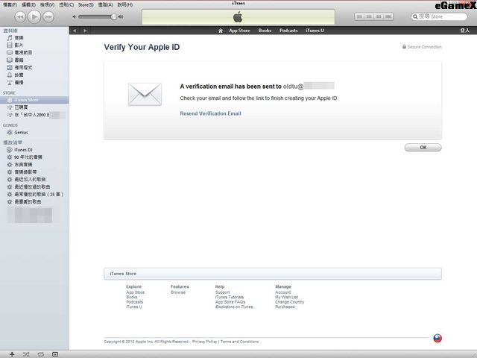Open My Wish List footer link
The width and height of the screenshot is (477, 358).
click(286, 297)
